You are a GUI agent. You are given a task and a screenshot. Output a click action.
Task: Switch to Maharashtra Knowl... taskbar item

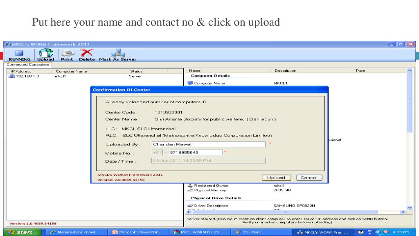(76, 232)
